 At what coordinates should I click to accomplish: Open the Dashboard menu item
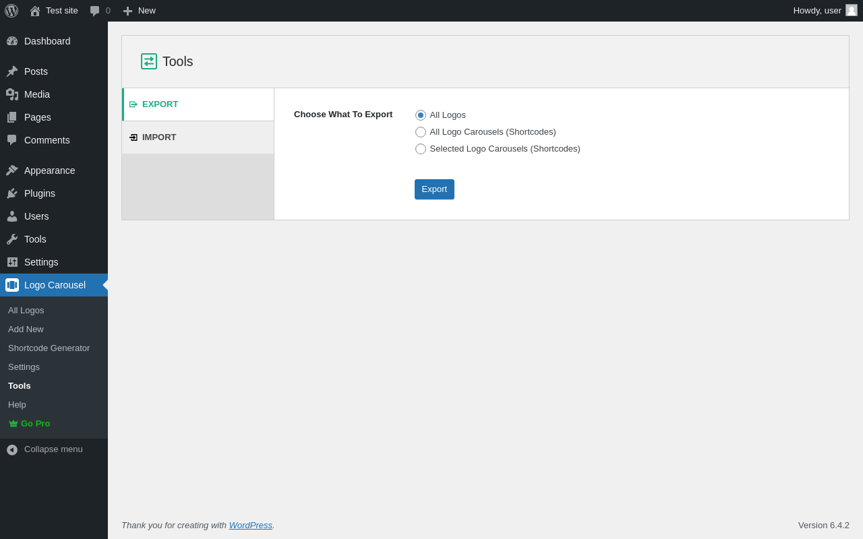point(54,41)
